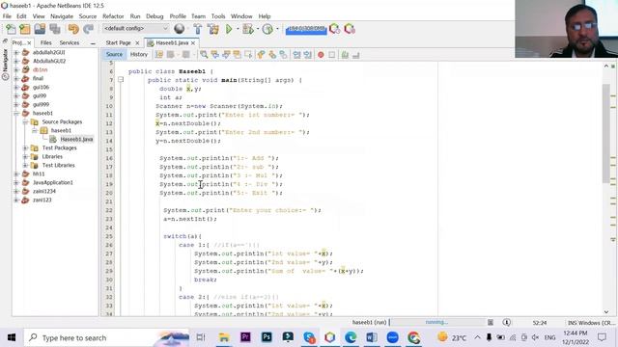
Task: Undo the last edit via toolbar
Action: click(73, 29)
